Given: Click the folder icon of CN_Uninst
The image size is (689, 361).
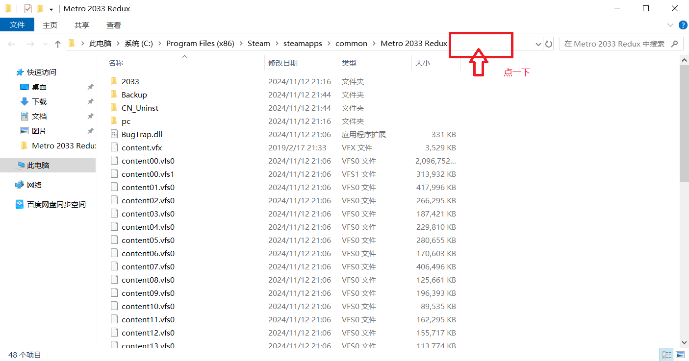Looking at the screenshot, I should tap(114, 107).
